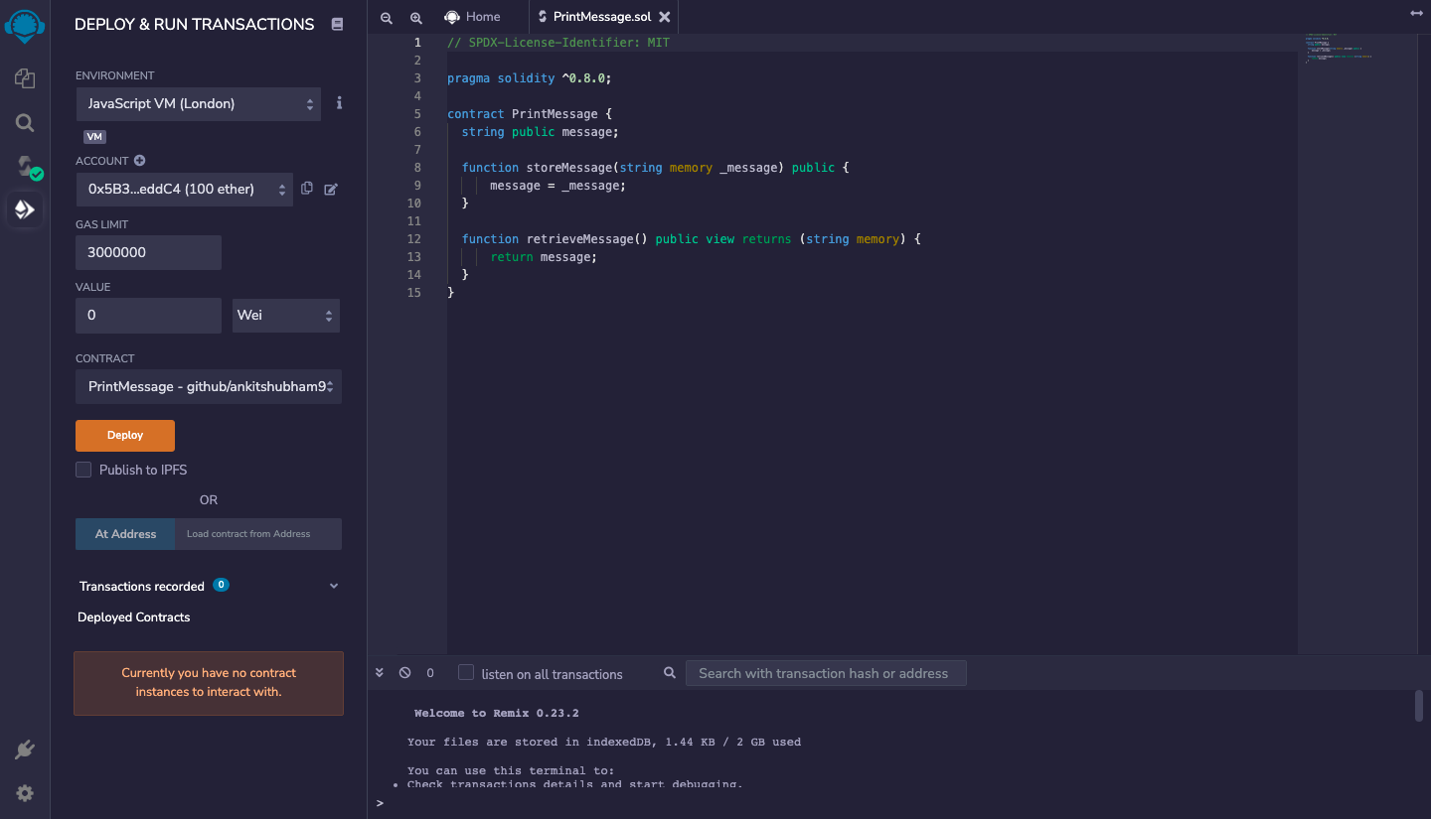Image resolution: width=1431 pixels, height=819 pixels.
Task: Click the environment info icon
Action: pos(339,102)
